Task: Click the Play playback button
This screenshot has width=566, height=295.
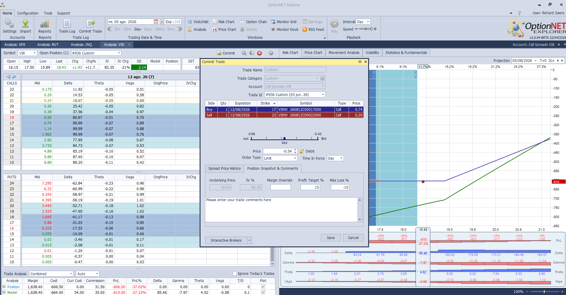Action: click(x=334, y=23)
